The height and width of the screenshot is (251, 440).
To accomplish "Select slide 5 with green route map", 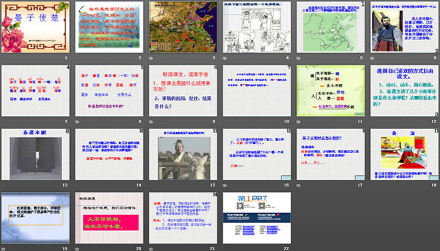I will tap(331, 27).
